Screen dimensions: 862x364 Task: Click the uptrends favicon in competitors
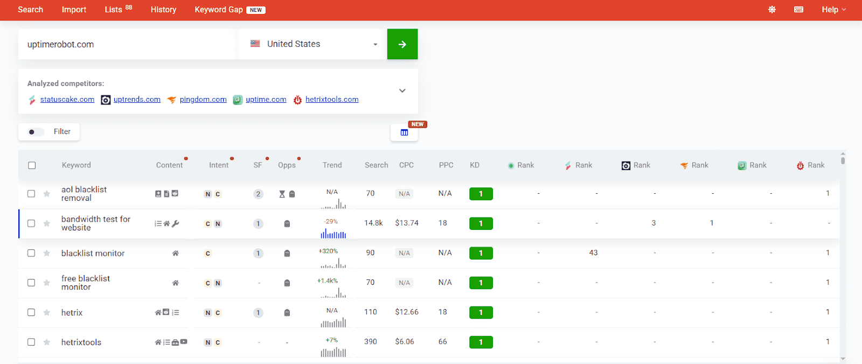coord(106,100)
